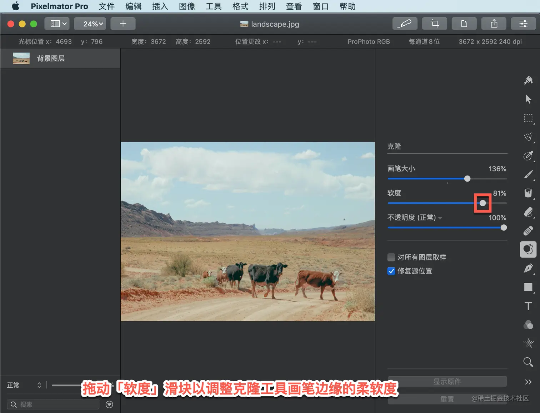Open the 排列 menu
The width and height of the screenshot is (540, 413).
[267, 6]
